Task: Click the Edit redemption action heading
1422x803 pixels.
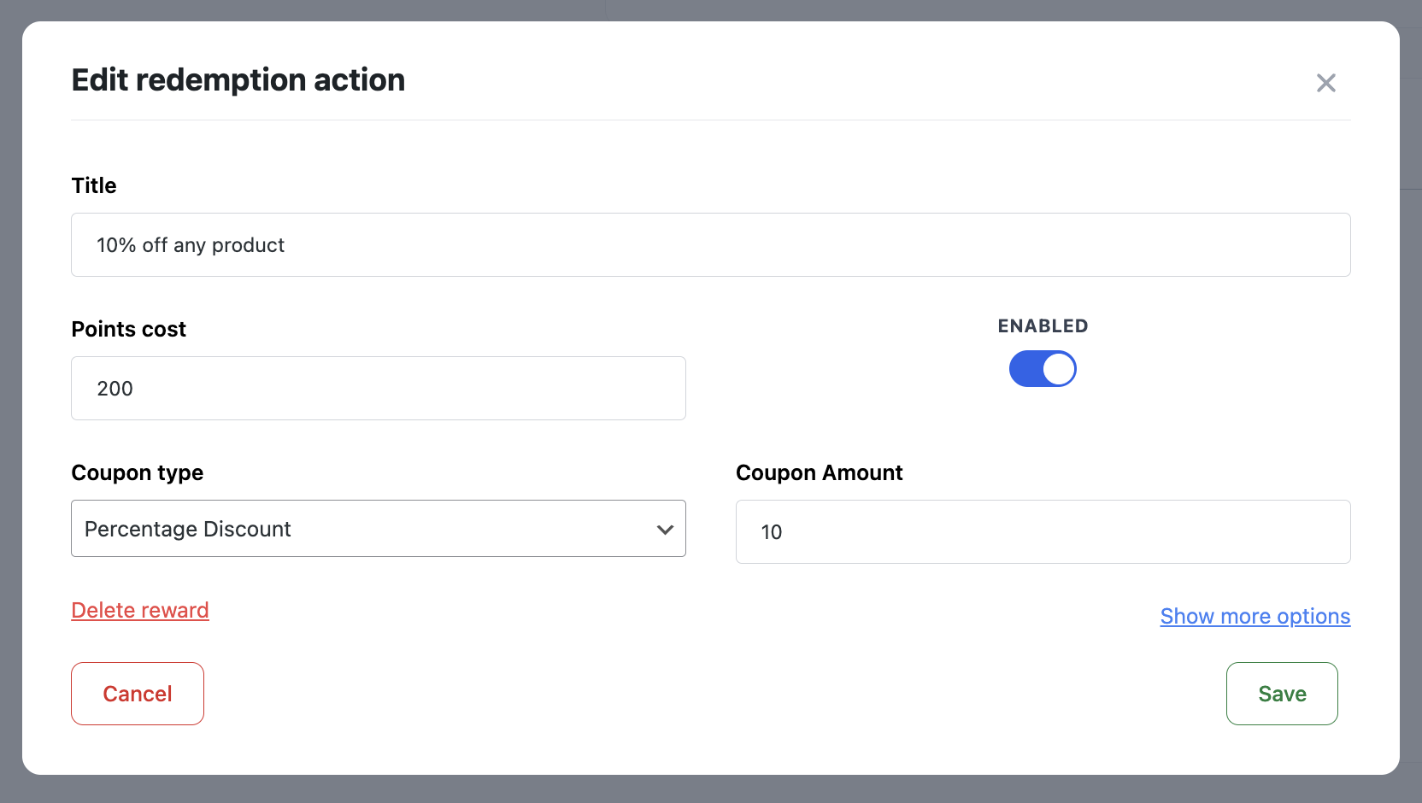Action: click(238, 79)
